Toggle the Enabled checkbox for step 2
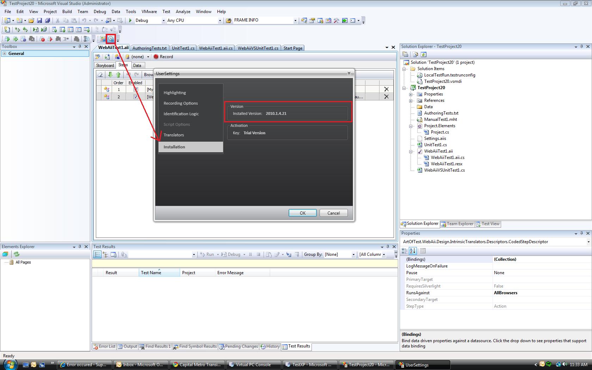The width and height of the screenshot is (592, 370). (136, 97)
